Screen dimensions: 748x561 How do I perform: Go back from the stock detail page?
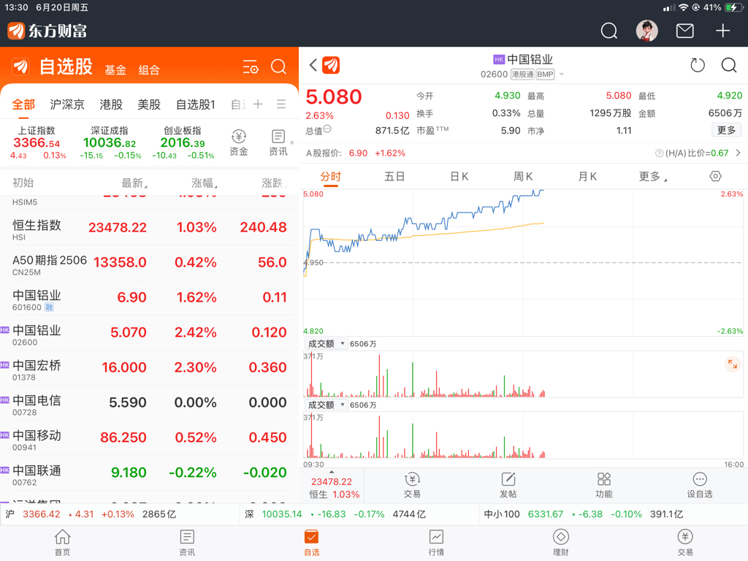click(x=313, y=65)
